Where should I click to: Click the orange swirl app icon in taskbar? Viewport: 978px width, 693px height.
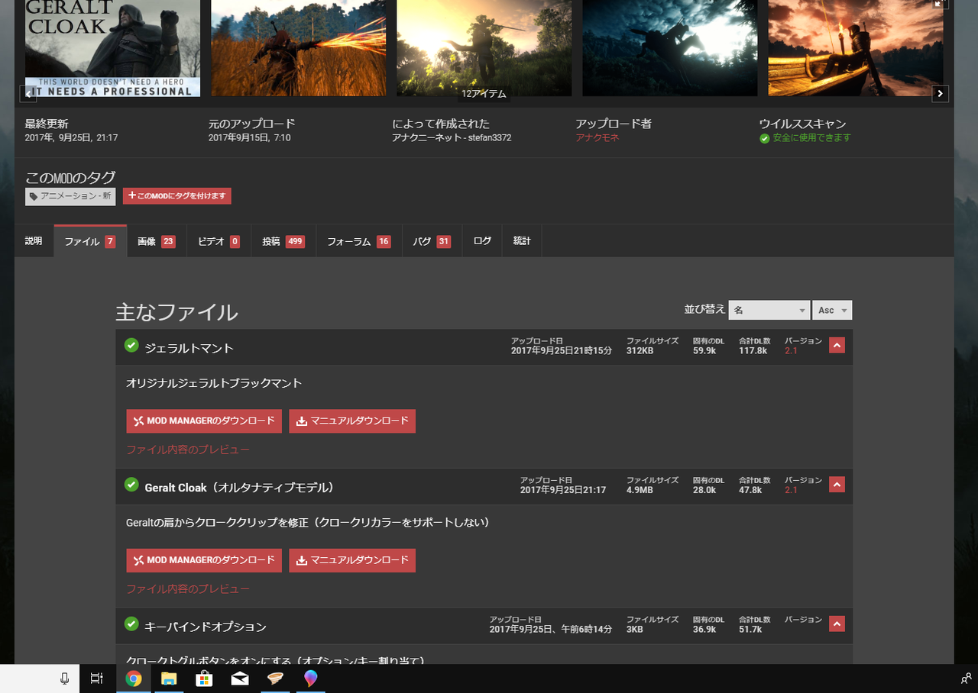click(275, 678)
